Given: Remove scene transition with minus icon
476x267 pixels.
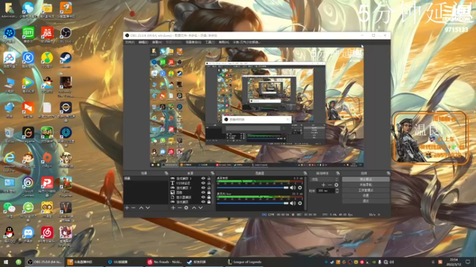Looking at the screenshot, I should click(x=330, y=185).
